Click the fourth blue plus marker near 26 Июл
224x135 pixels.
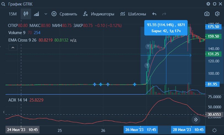coord(134,84)
